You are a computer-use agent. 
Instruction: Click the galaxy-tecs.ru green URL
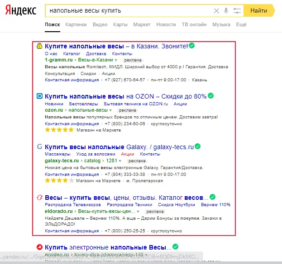(x=62, y=160)
